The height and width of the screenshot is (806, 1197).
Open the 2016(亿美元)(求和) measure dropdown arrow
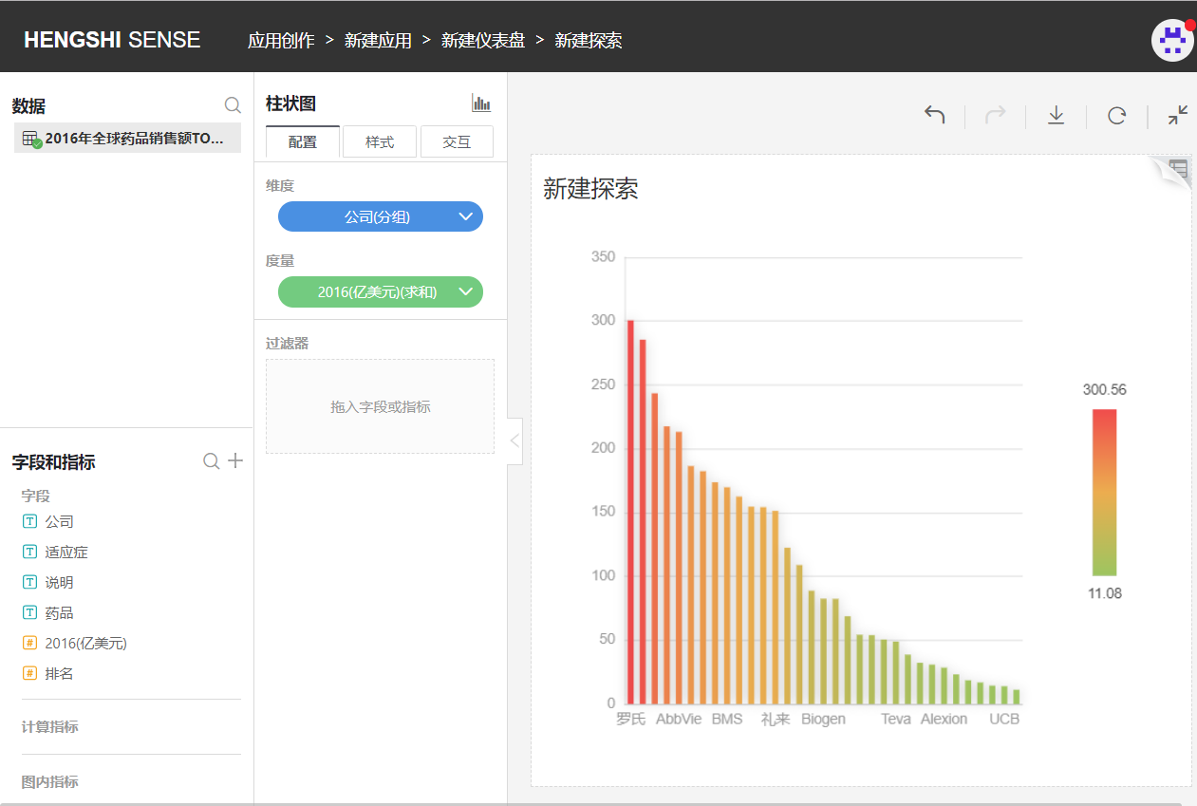click(x=465, y=291)
